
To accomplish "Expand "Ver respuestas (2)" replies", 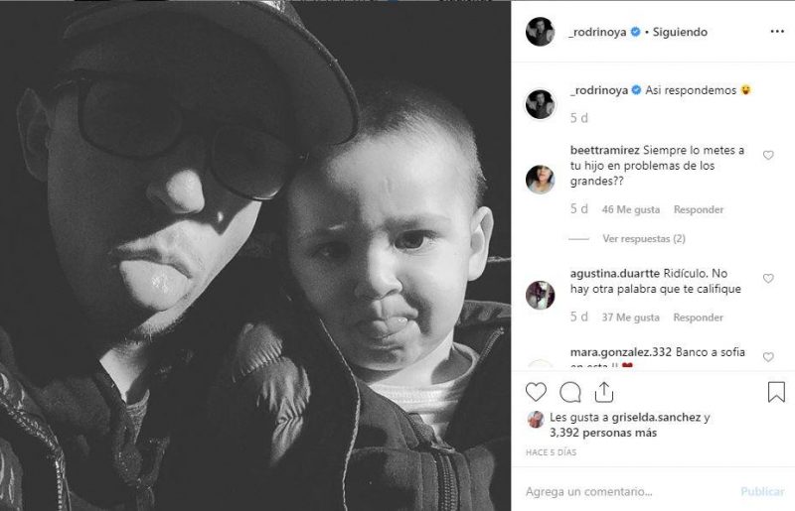I will point(644,239).
